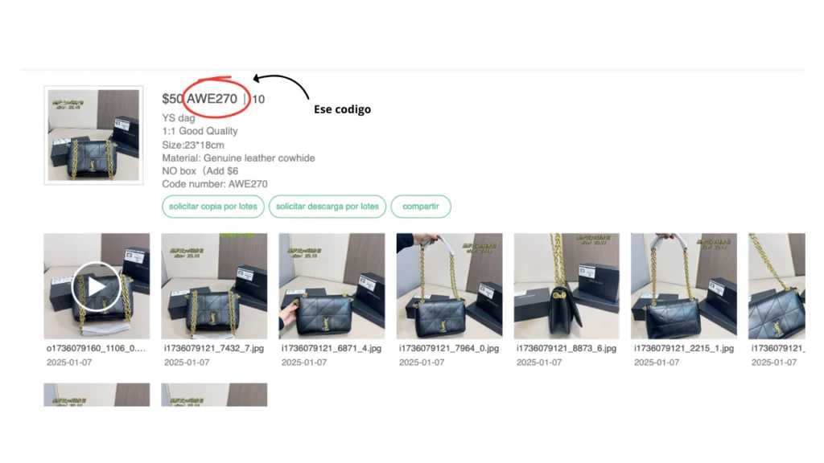Click the 'Material: Genuine leather cowhide' description line

pos(238,158)
